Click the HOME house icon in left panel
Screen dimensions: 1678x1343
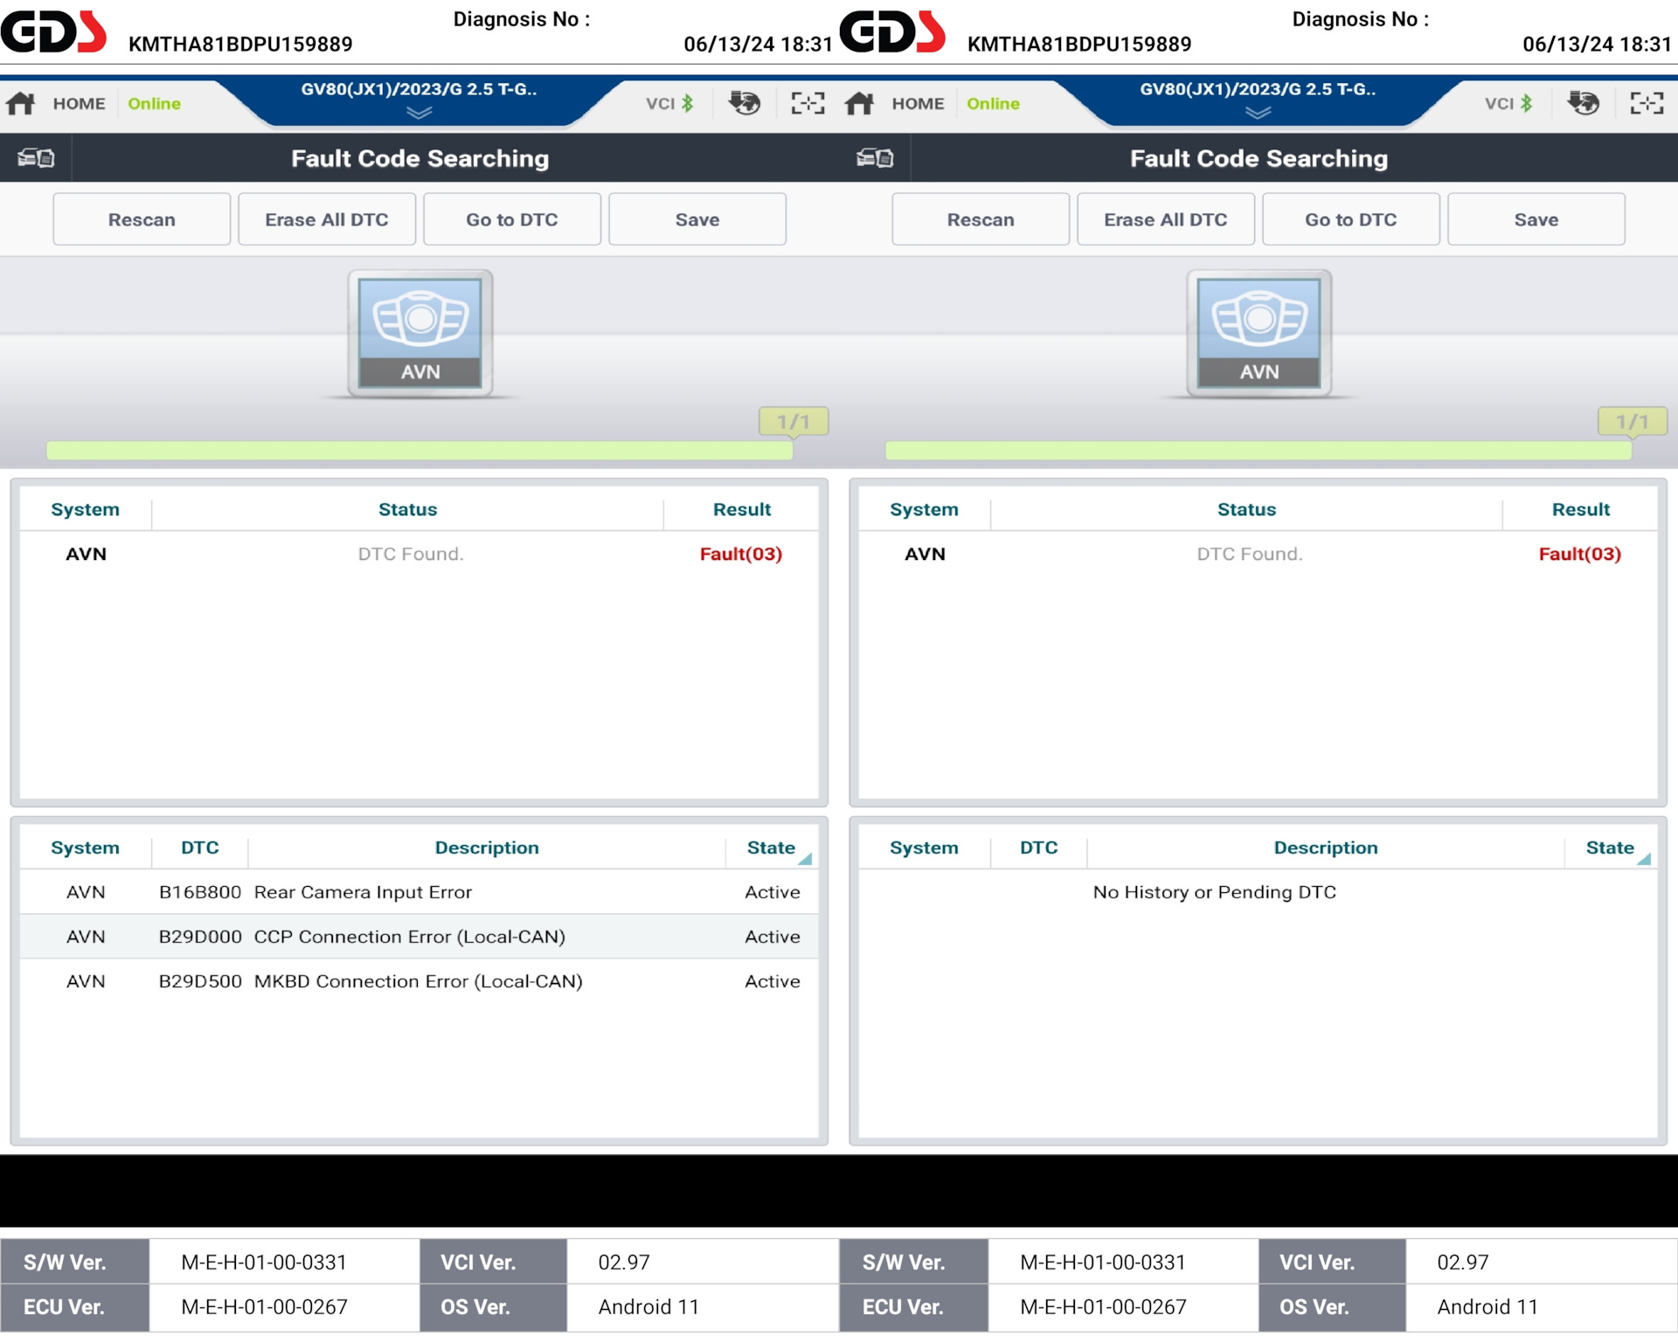[21, 104]
